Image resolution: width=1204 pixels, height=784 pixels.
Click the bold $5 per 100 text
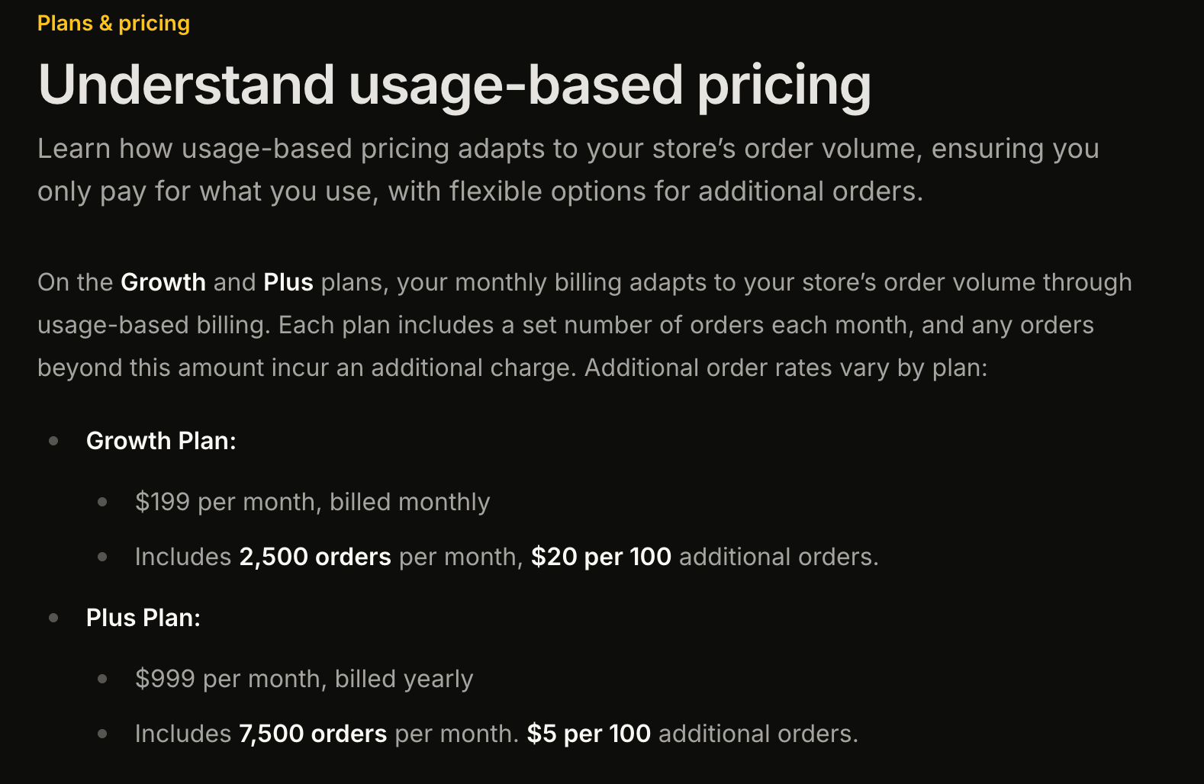tap(589, 734)
